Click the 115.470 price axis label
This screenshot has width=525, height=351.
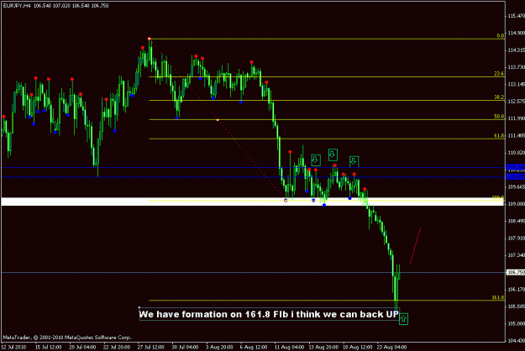pos(517,16)
